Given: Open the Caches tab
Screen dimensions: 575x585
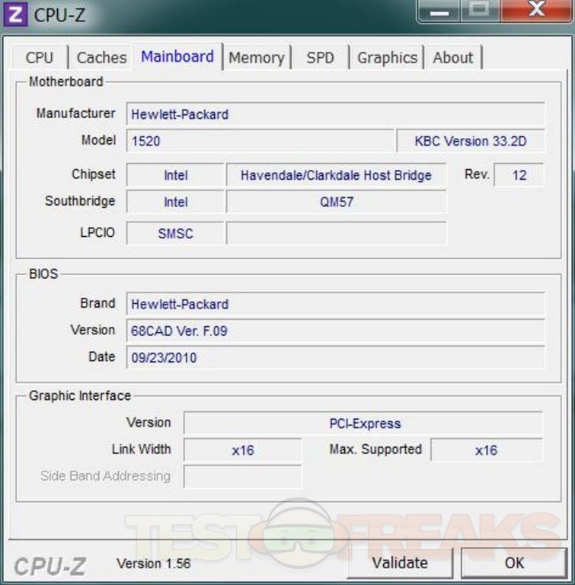Looking at the screenshot, I should [x=101, y=58].
